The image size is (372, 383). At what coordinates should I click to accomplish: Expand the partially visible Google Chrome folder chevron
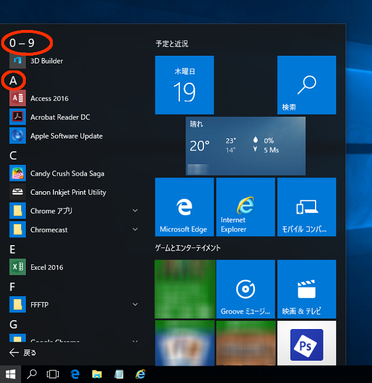(135, 340)
